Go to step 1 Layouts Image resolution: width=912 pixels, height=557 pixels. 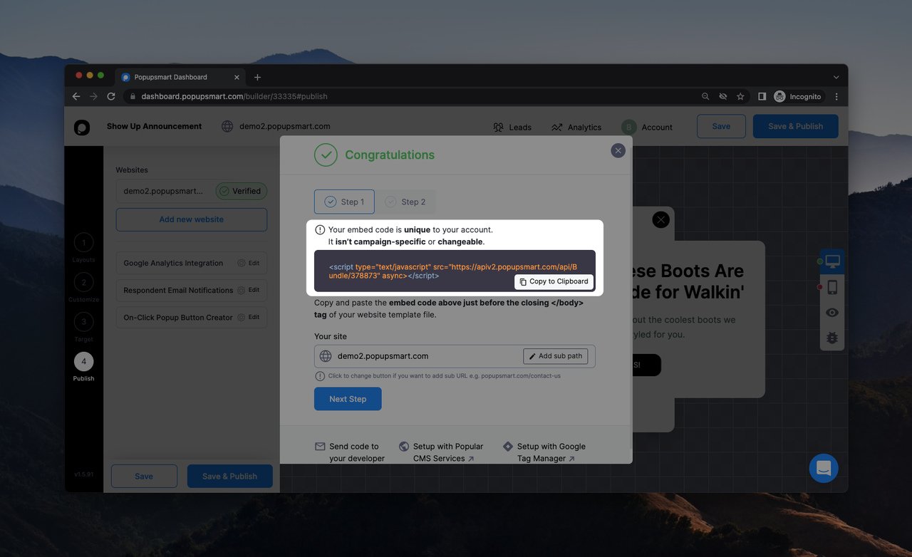[83, 247]
